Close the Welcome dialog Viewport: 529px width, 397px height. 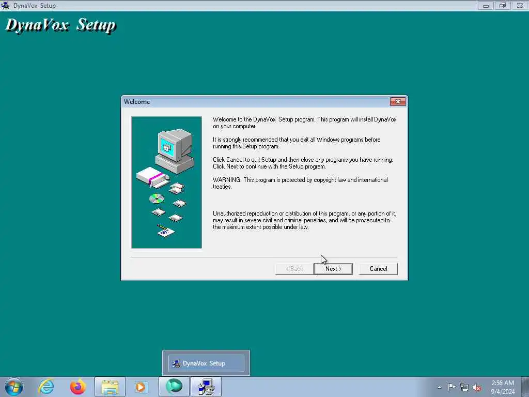(398, 102)
